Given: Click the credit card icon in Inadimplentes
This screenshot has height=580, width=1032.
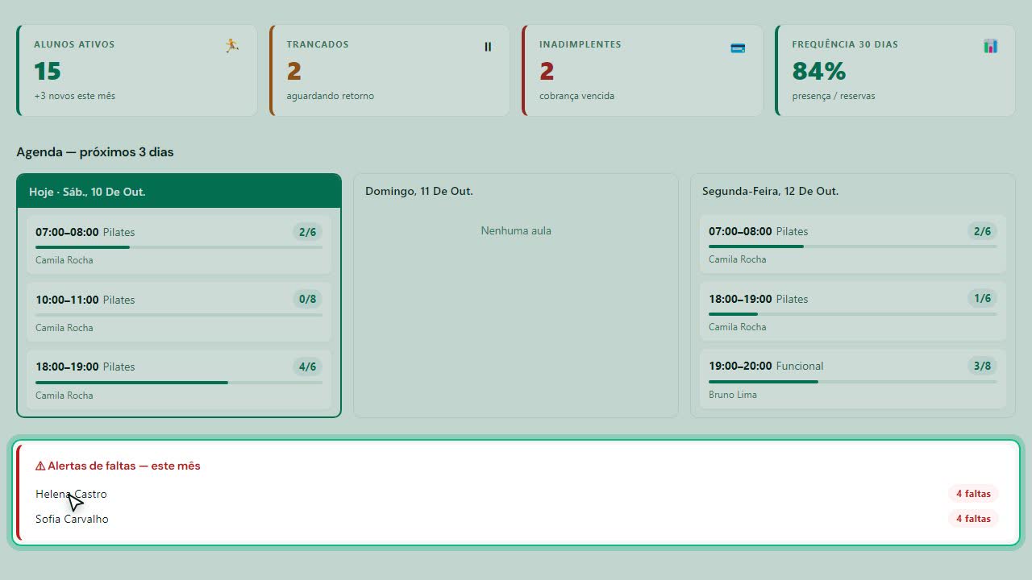Looking at the screenshot, I should (x=738, y=48).
